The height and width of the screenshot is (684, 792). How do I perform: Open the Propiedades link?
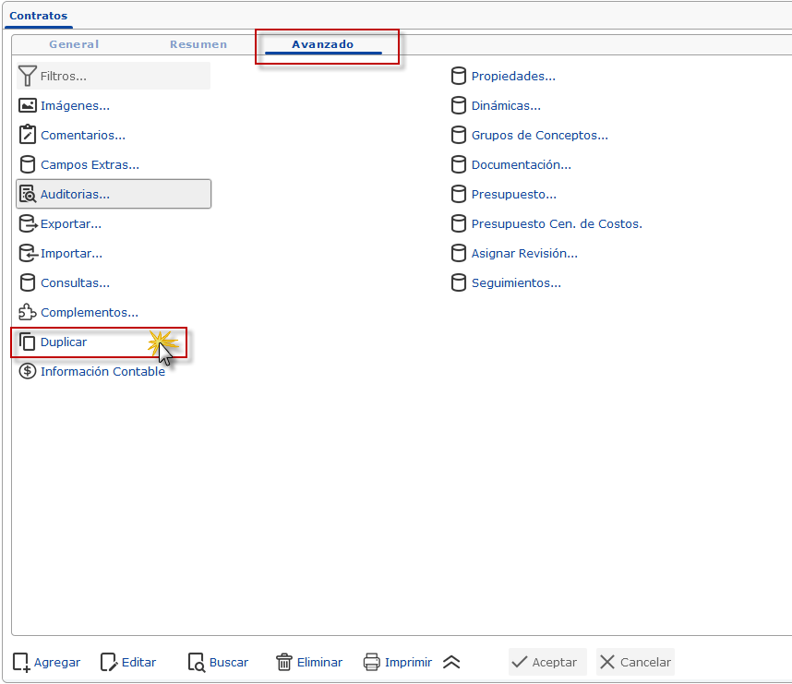(511, 76)
